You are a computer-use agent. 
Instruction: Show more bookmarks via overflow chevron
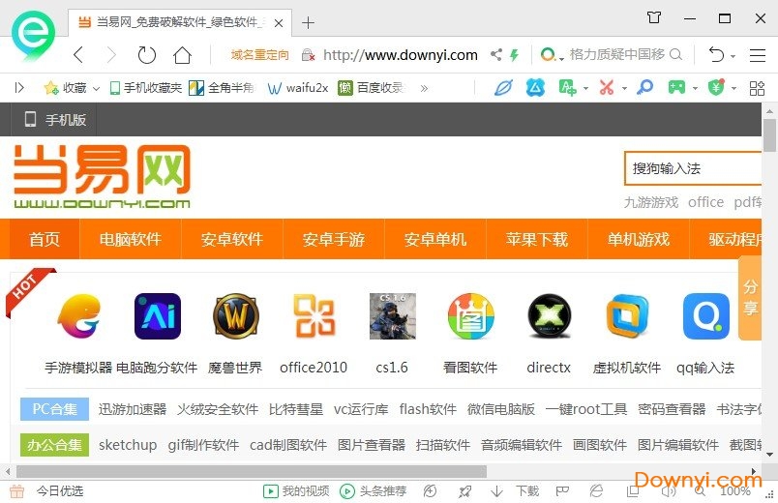[424, 88]
